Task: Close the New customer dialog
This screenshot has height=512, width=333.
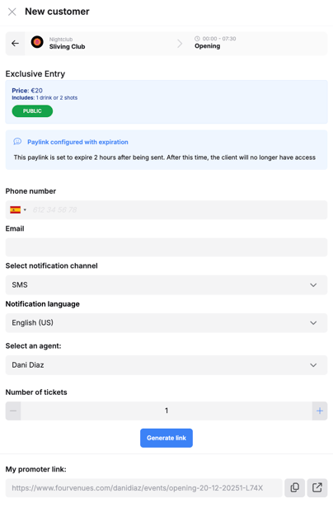Action: click(12, 12)
